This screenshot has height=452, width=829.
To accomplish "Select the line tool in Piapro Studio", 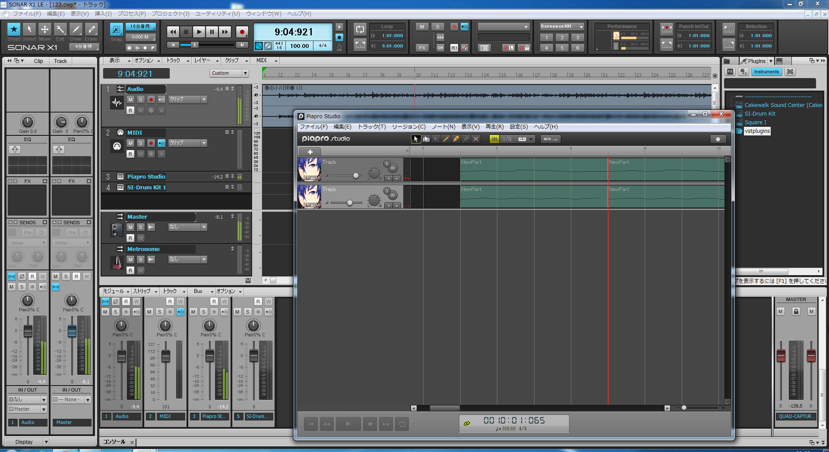I will [446, 139].
